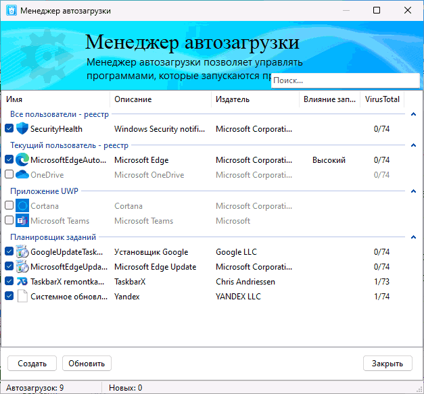
Task: Click the Планировщик заданий group label
Action: [53, 237]
